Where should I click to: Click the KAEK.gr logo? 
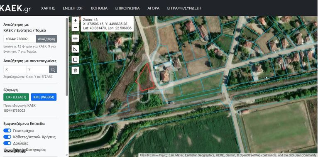(15, 8)
